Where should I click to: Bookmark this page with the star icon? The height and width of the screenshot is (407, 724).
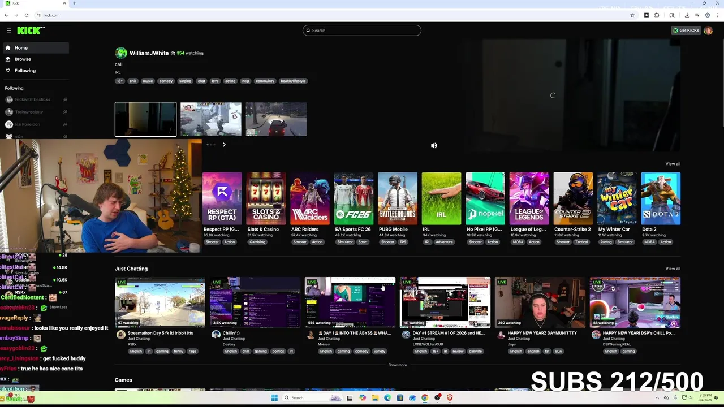(x=632, y=15)
